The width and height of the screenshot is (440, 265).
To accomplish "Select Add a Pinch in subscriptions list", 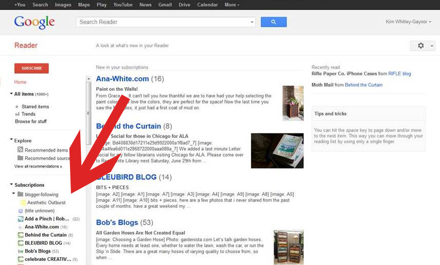I will point(47,219).
